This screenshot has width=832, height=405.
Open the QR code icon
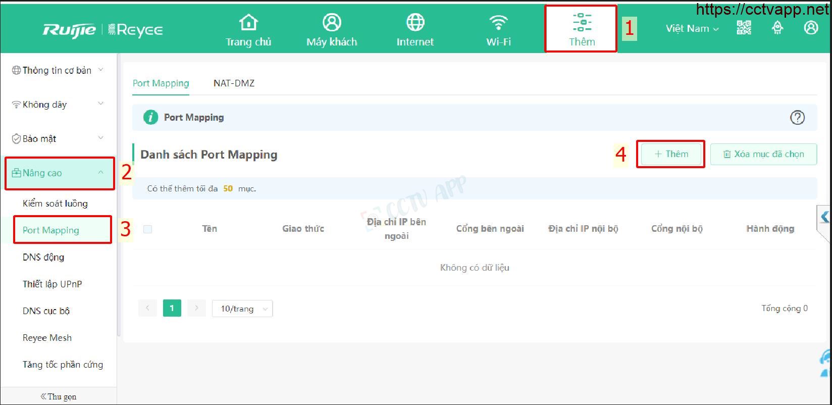click(x=744, y=28)
